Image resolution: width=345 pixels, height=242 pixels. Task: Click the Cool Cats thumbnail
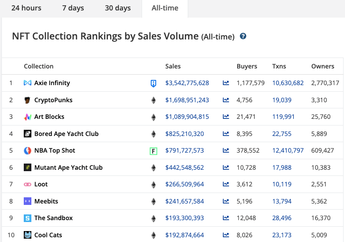[x=28, y=235]
